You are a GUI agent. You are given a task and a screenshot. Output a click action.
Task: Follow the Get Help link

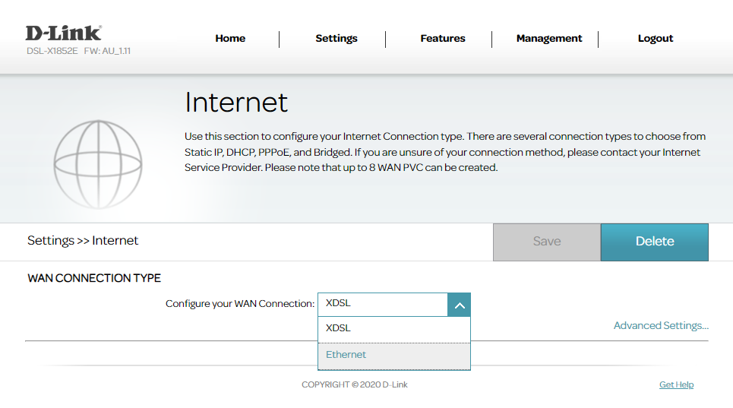(676, 385)
